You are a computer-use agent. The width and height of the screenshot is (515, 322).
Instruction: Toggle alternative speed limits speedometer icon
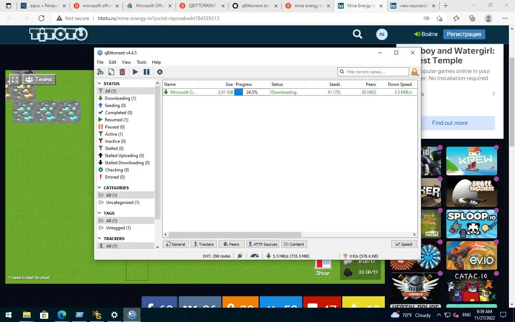point(255,256)
